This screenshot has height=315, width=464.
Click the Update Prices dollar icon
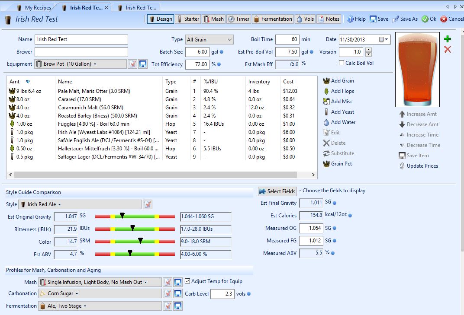pos(402,166)
